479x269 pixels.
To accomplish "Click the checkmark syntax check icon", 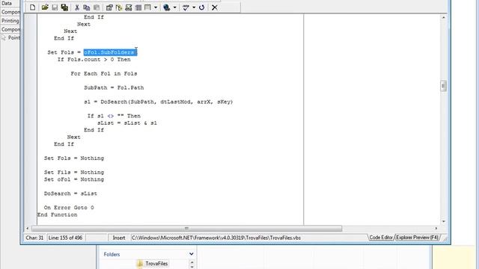I will (186, 7).
